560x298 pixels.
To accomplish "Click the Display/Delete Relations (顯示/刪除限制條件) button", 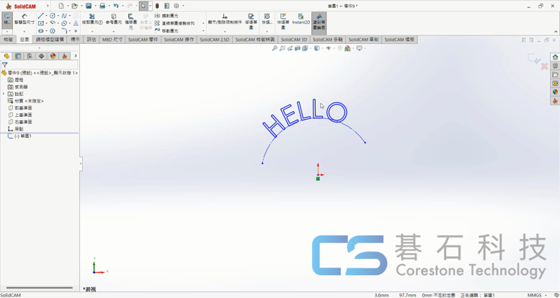I will (x=224, y=19).
